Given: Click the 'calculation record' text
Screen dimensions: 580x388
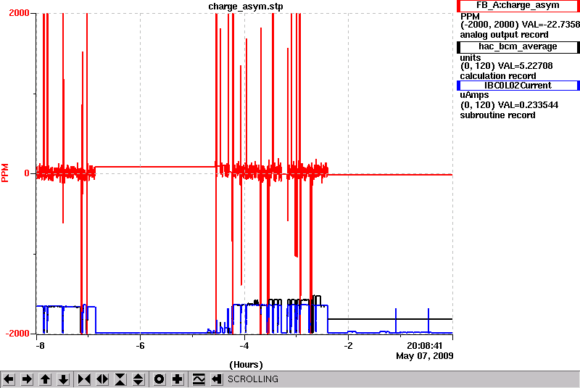Looking at the screenshot, I should 498,76.
